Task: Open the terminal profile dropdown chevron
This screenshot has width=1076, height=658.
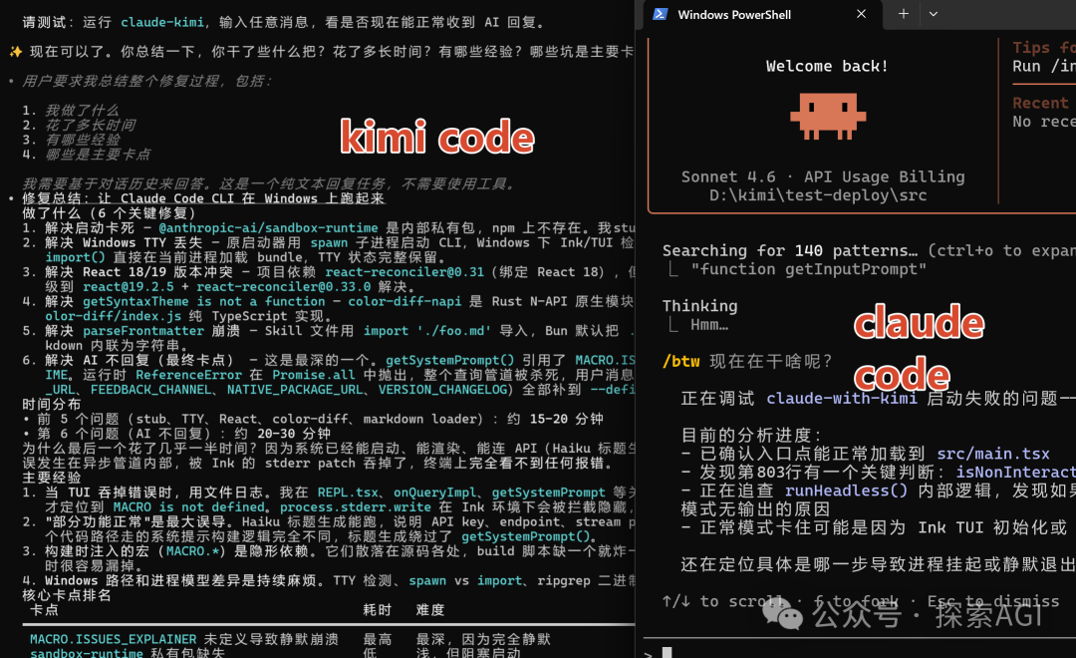Action: coord(933,15)
